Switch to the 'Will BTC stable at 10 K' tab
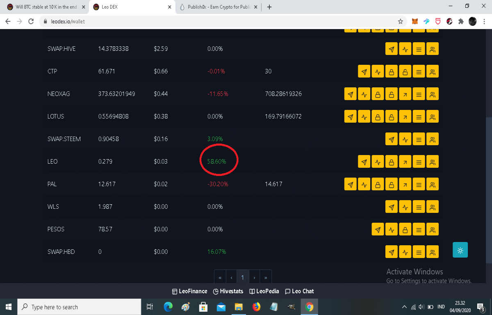The width and height of the screenshot is (492, 315). click(x=46, y=7)
